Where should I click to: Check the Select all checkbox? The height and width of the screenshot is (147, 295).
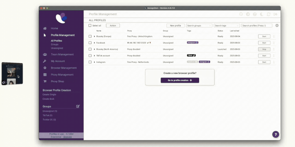90,26
